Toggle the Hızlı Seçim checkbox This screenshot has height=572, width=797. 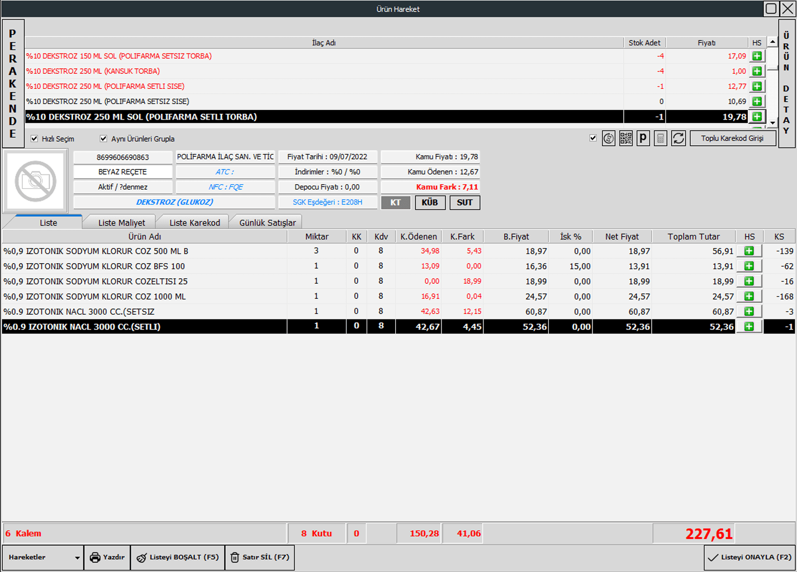point(35,139)
